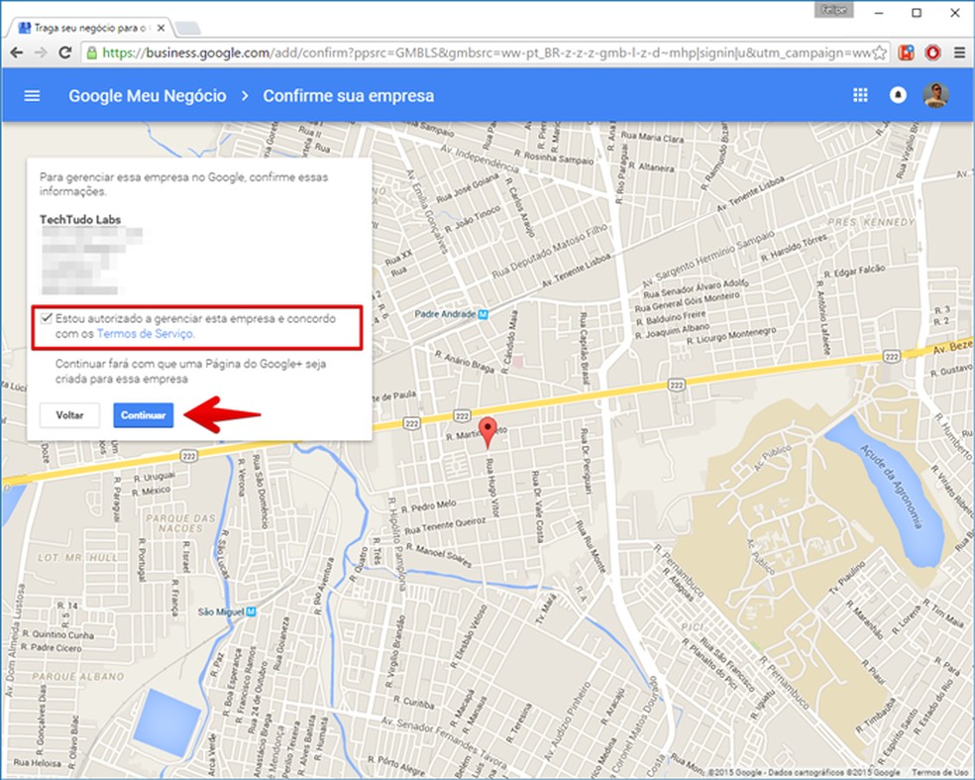Click the PARQUE ALBANO map label
This screenshot has height=780, width=975.
78,676
